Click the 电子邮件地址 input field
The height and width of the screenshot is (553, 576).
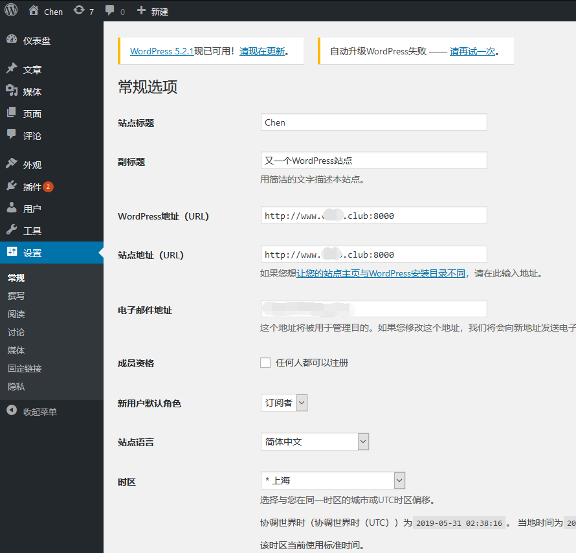coord(373,309)
